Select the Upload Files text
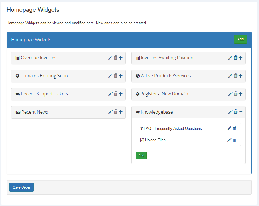 tap(155, 140)
